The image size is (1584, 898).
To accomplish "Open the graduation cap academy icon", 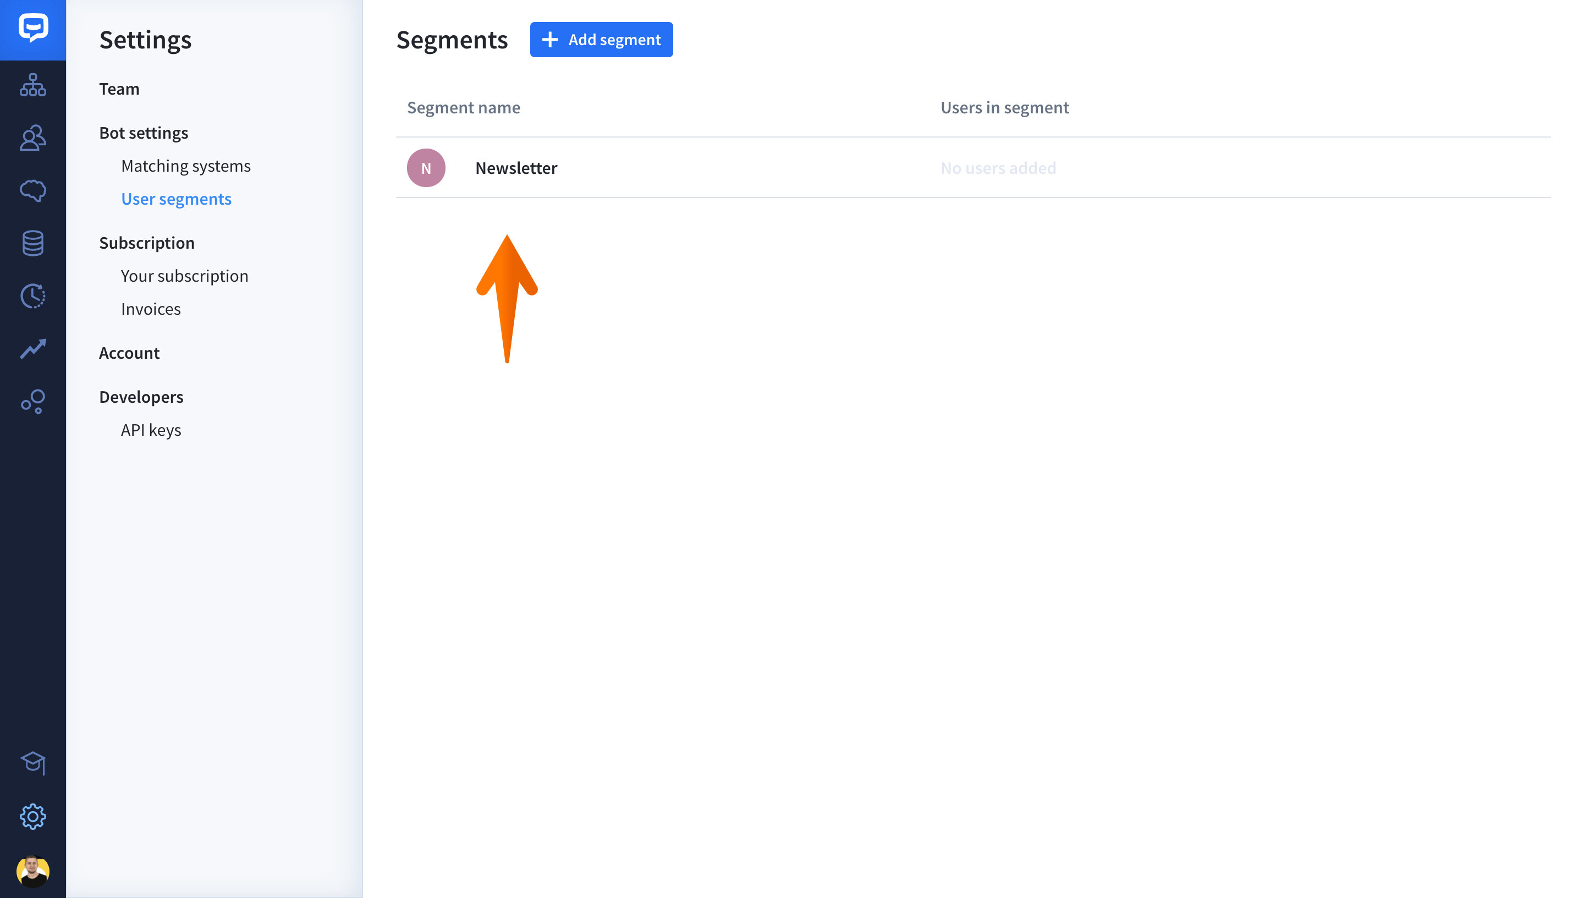I will 32,763.
